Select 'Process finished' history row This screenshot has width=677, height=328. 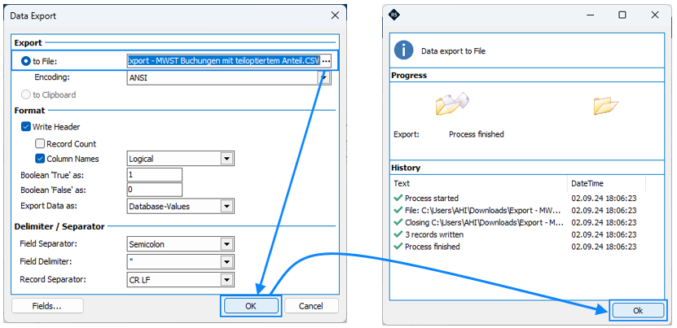[x=515, y=247]
